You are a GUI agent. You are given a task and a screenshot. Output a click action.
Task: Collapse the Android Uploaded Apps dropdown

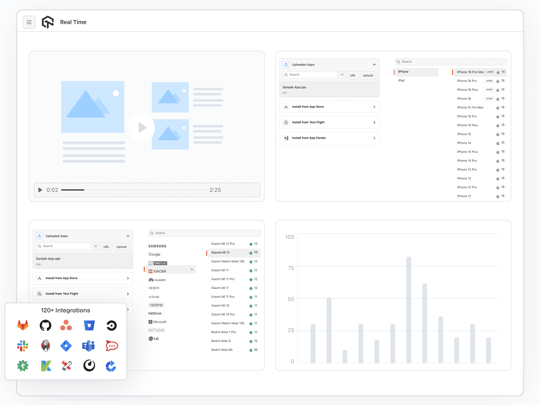click(x=128, y=236)
